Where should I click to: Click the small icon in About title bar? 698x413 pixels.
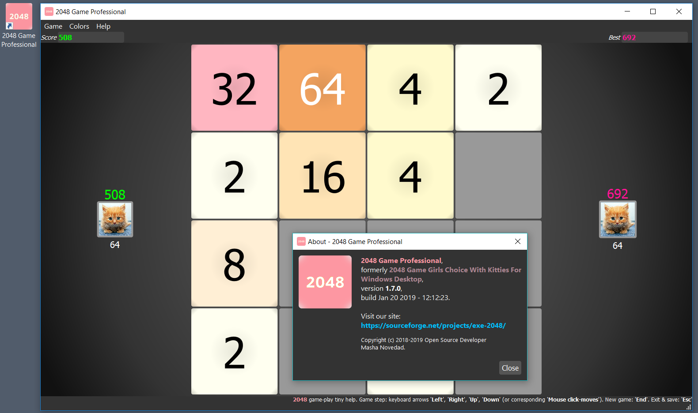tap(301, 241)
